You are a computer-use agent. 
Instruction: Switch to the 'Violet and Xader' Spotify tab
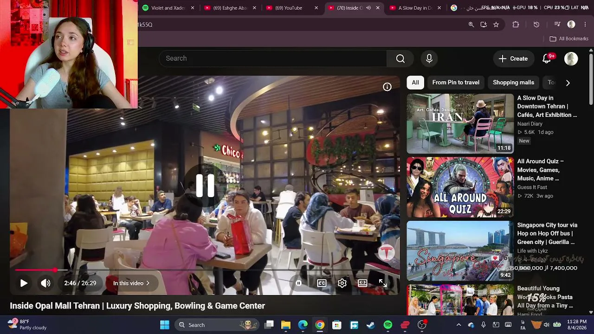(168, 8)
